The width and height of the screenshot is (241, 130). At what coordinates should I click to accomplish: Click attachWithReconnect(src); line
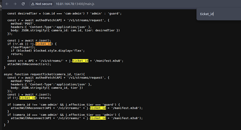tap(29, 64)
